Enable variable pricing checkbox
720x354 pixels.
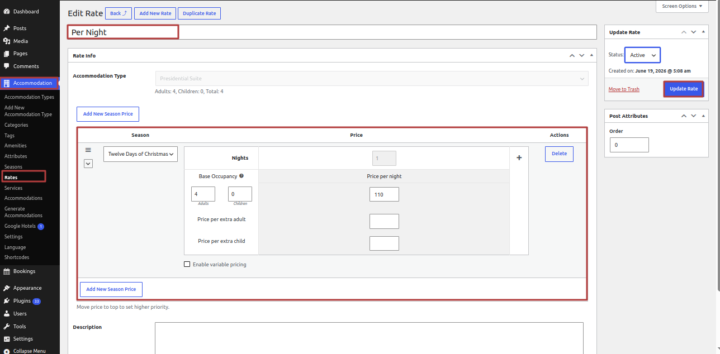[x=187, y=264]
